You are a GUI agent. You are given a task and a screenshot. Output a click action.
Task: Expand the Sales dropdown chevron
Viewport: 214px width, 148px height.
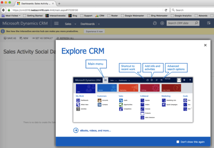point(75,24)
